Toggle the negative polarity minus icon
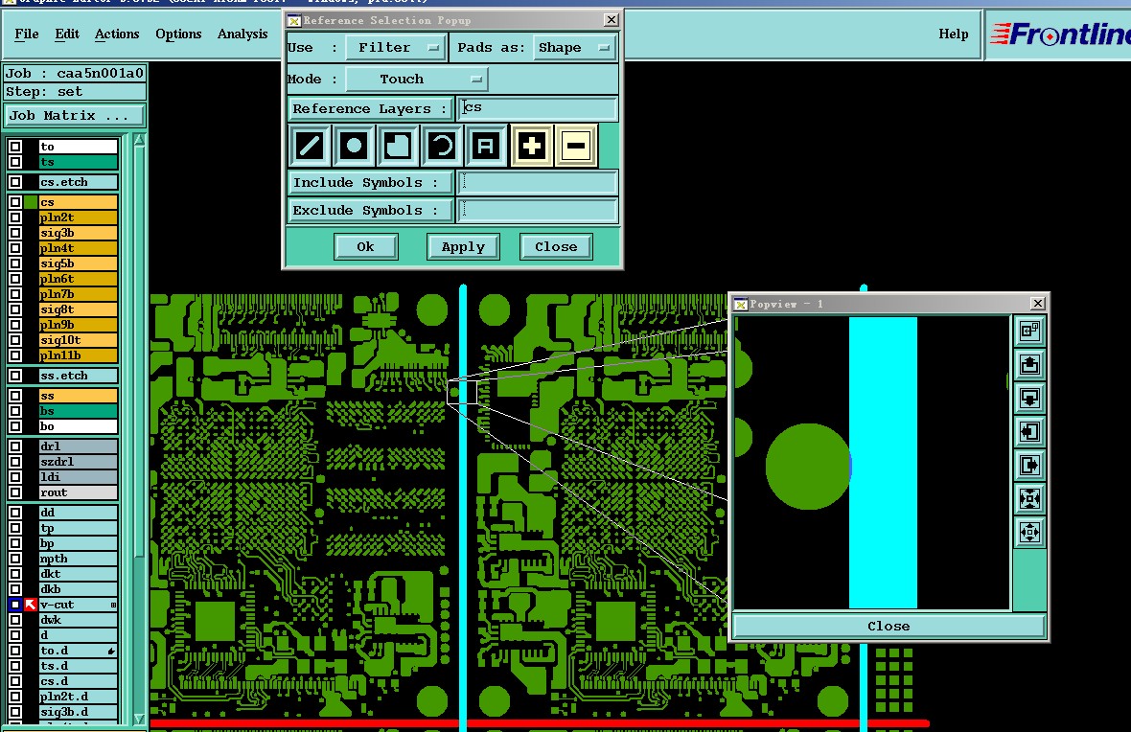This screenshot has height=732, width=1131. point(576,146)
